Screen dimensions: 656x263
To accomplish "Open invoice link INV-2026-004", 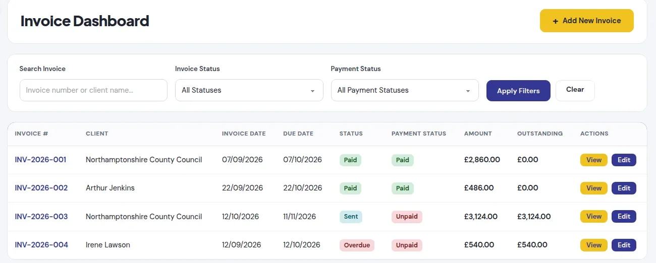I will click(x=41, y=245).
